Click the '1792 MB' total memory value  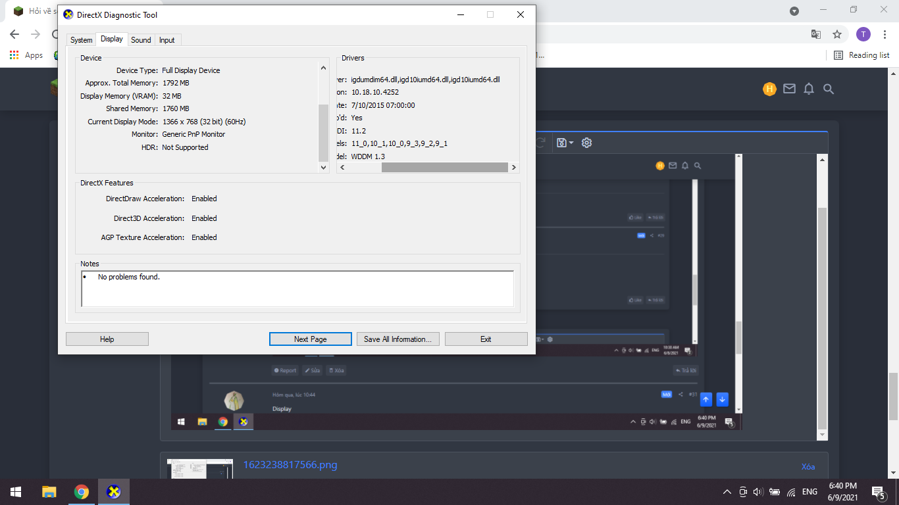click(x=176, y=83)
